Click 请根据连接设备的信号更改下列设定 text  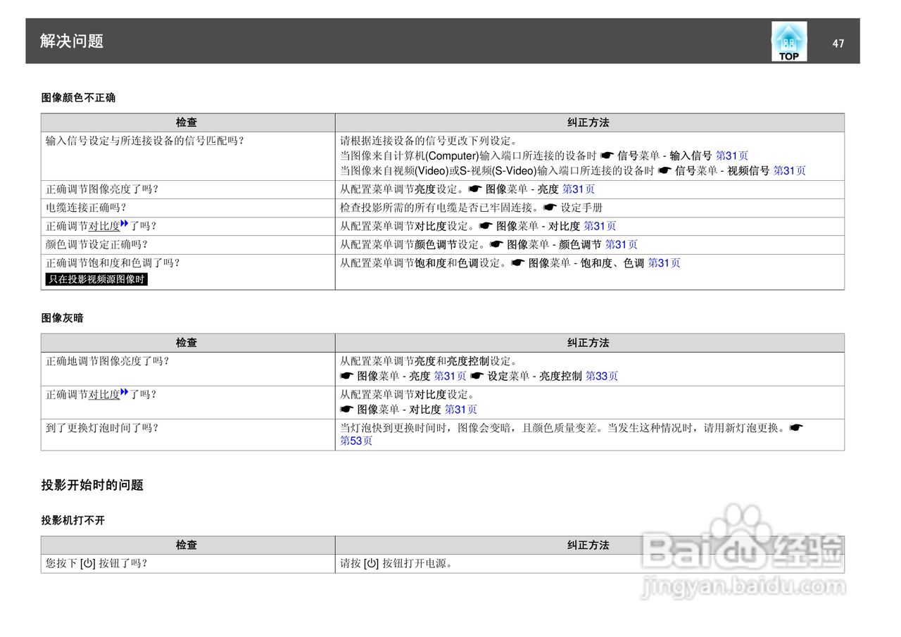[429, 141]
